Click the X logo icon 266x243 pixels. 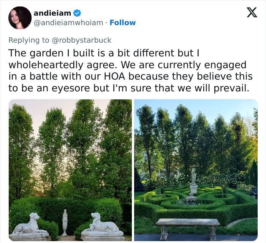pos(252,13)
